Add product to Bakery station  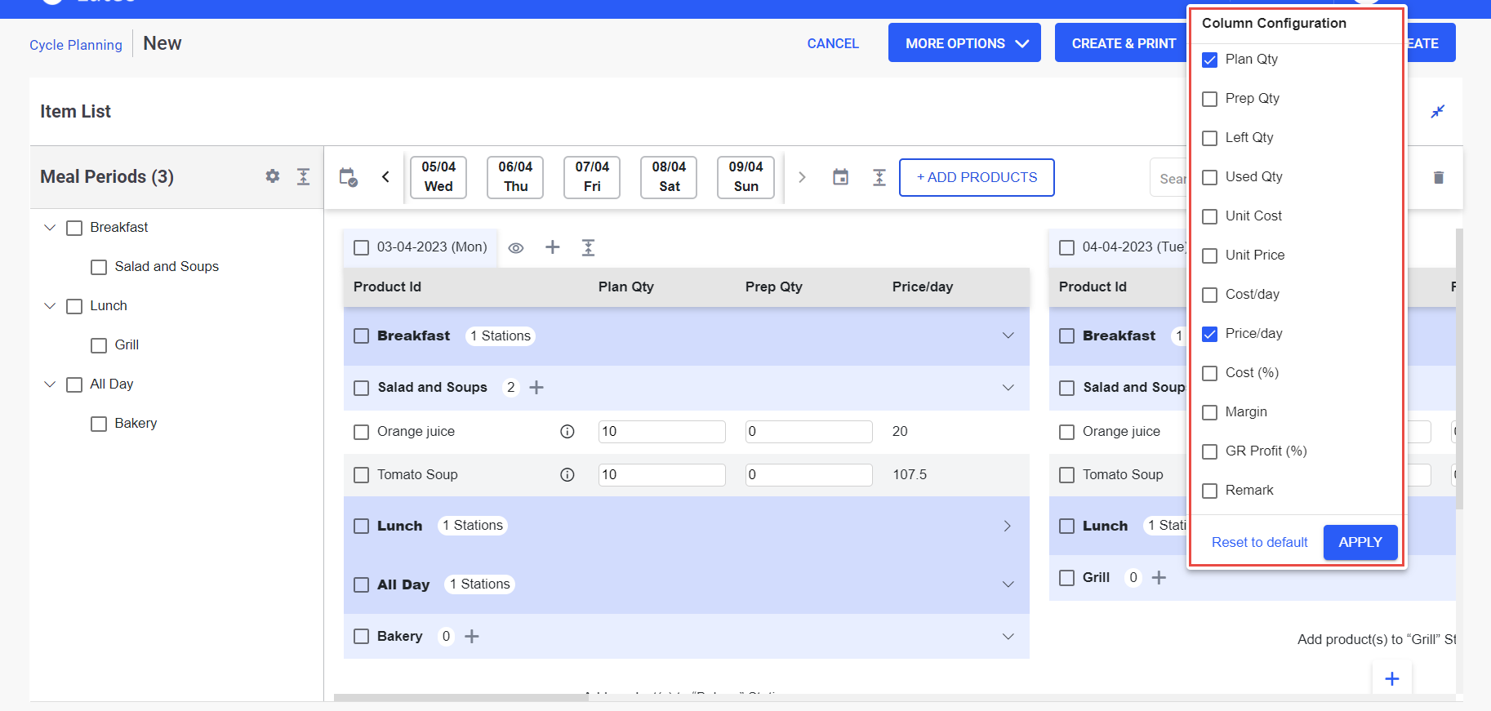coord(472,636)
